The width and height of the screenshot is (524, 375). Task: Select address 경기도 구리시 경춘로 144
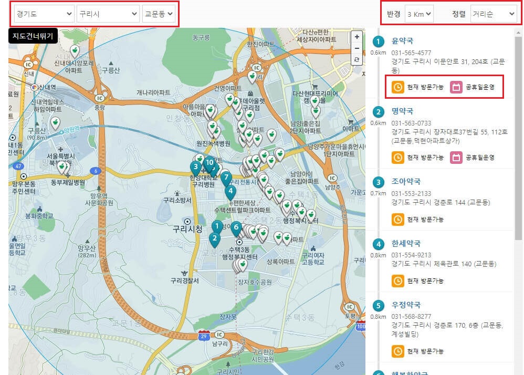[x=428, y=203]
